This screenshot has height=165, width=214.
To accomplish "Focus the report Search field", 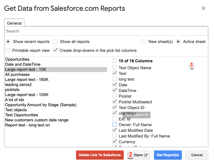I will pos(106,31).
